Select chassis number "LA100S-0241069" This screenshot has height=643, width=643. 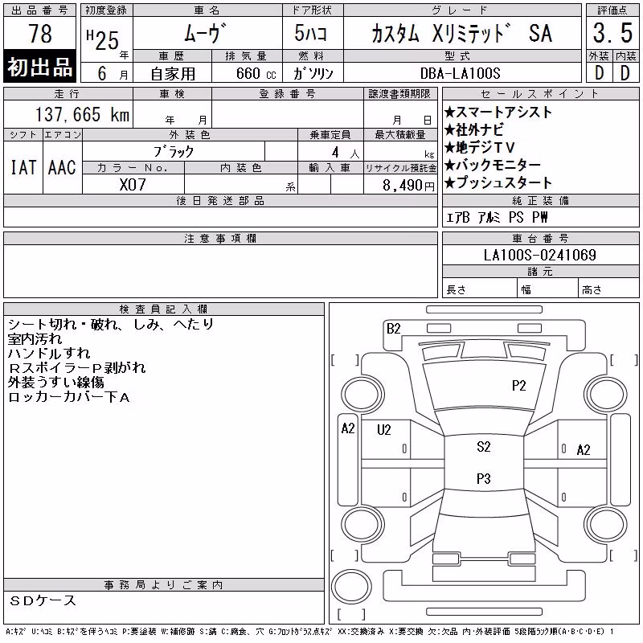539,255
